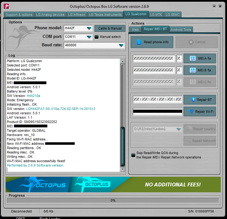The width and height of the screenshot is (227, 219).
Task: Click 'Mode: Emergency' log line
Action: 20,100
